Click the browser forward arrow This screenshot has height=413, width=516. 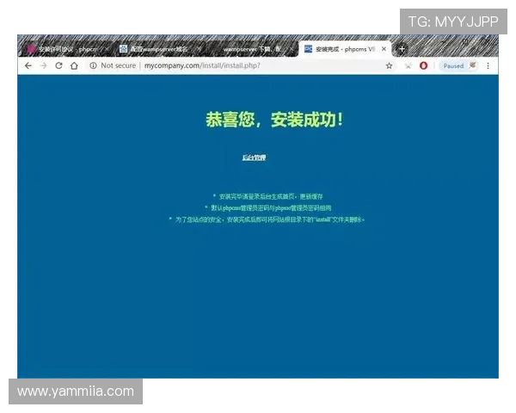[43, 65]
